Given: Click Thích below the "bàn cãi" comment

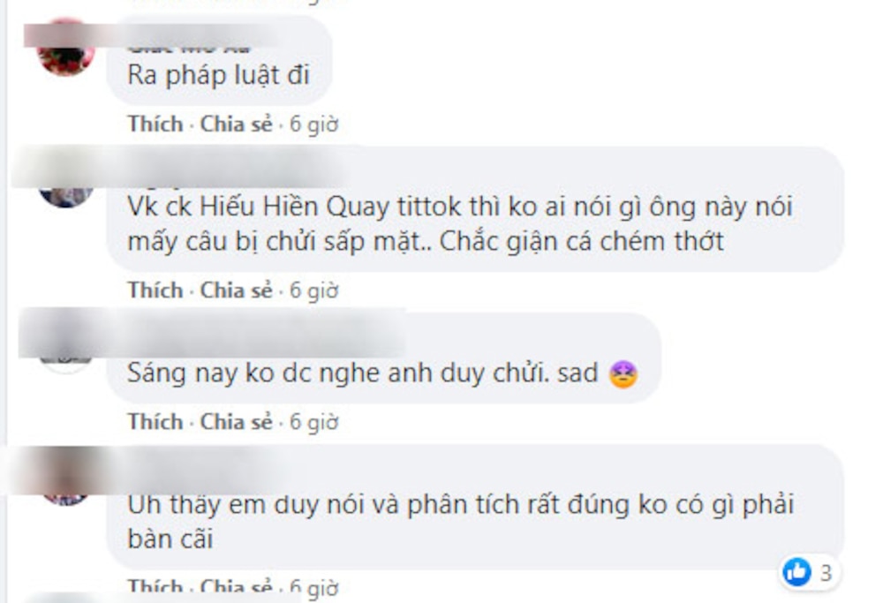Looking at the screenshot, I should tap(155, 587).
